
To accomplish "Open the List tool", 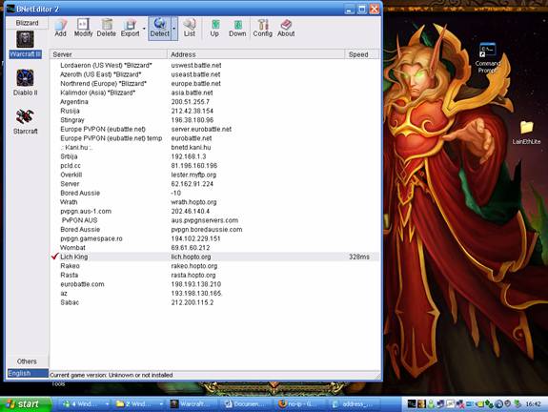I will (x=190, y=29).
